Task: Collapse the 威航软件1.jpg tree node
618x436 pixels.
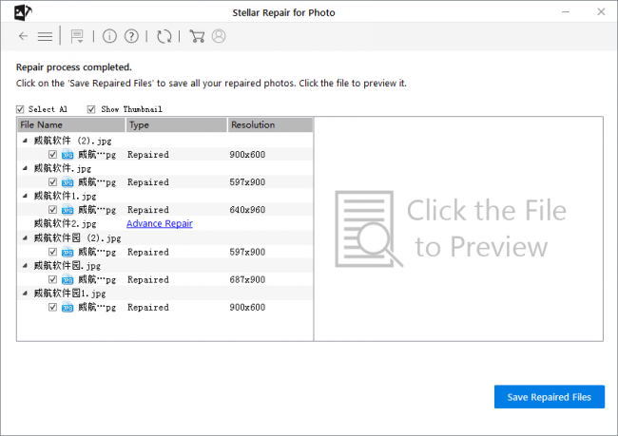Action: 25,196
